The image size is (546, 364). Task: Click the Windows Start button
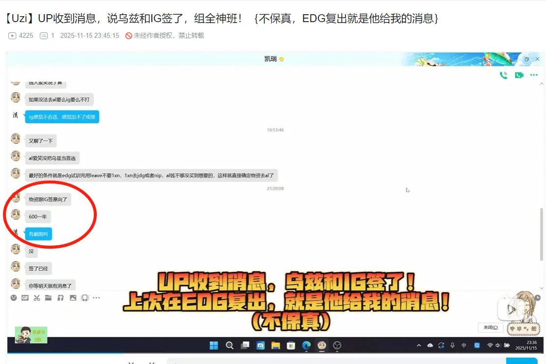[x=214, y=345]
